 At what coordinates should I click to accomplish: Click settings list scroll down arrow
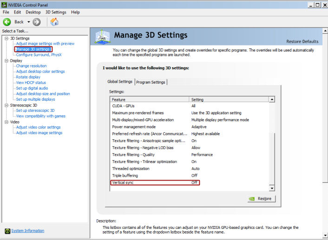coord(272,188)
